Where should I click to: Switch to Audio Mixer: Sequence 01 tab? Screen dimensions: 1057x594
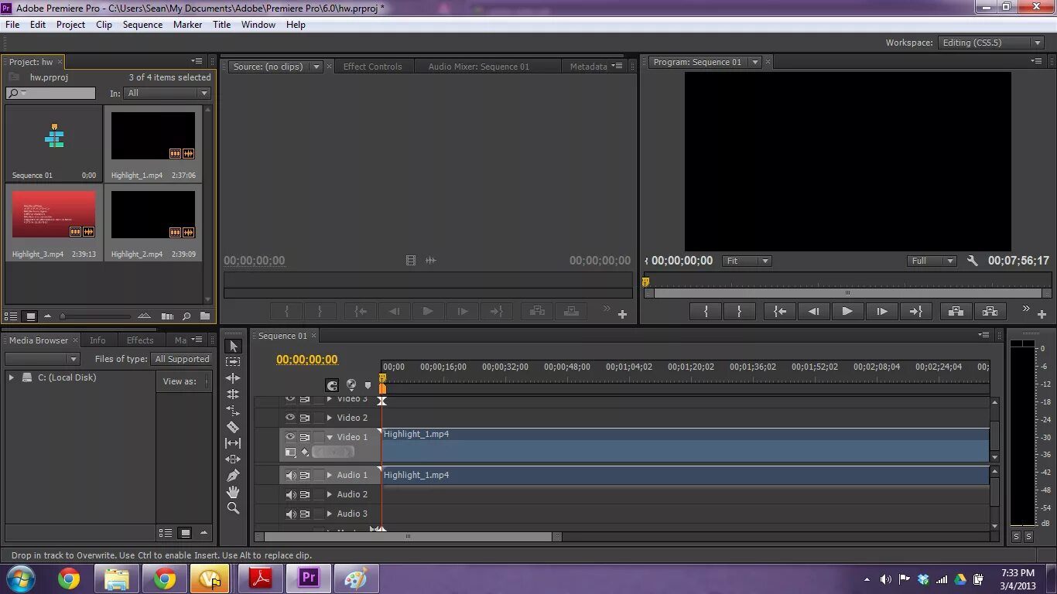[478, 67]
